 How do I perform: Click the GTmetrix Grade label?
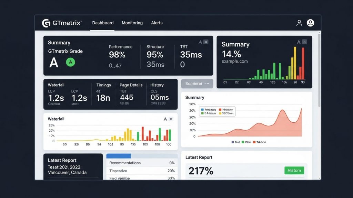[65, 51]
